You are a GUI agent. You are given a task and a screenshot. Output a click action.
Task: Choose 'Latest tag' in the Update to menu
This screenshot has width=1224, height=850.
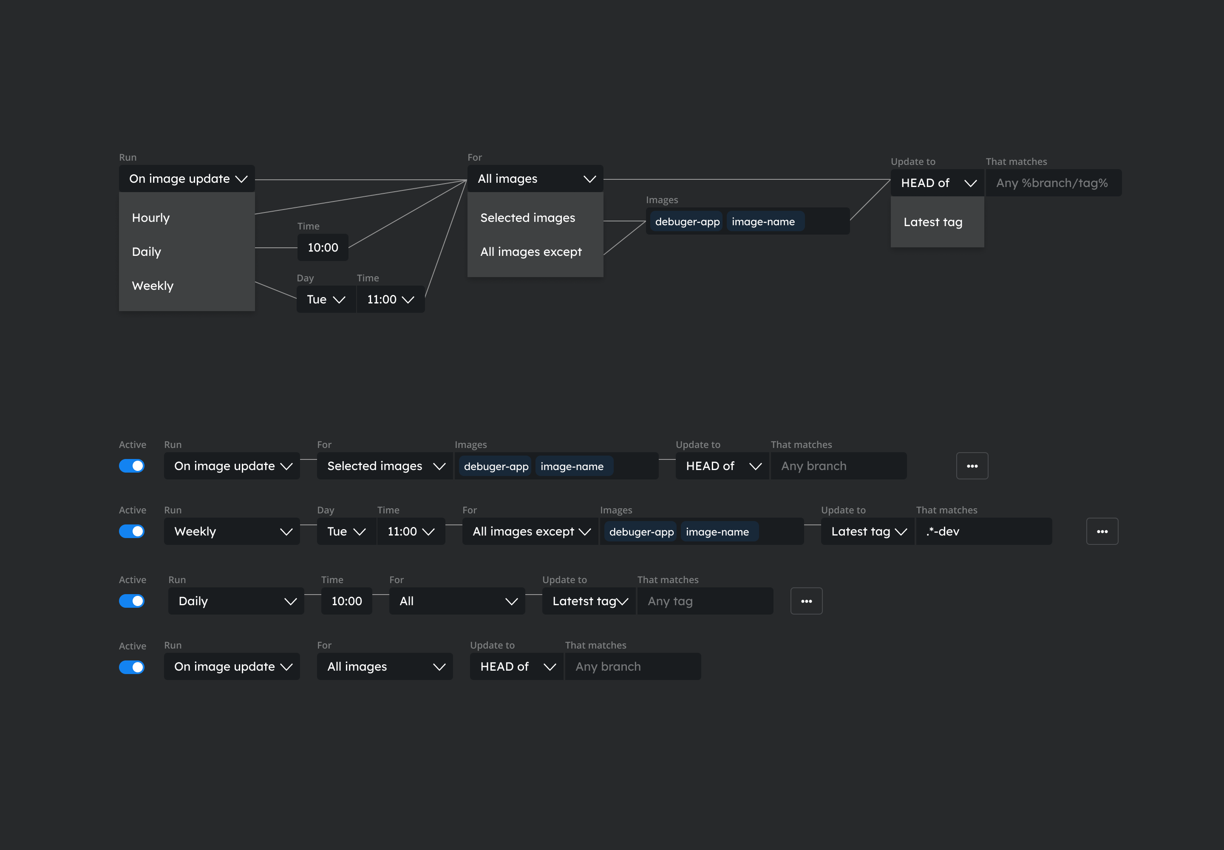point(932,222)
